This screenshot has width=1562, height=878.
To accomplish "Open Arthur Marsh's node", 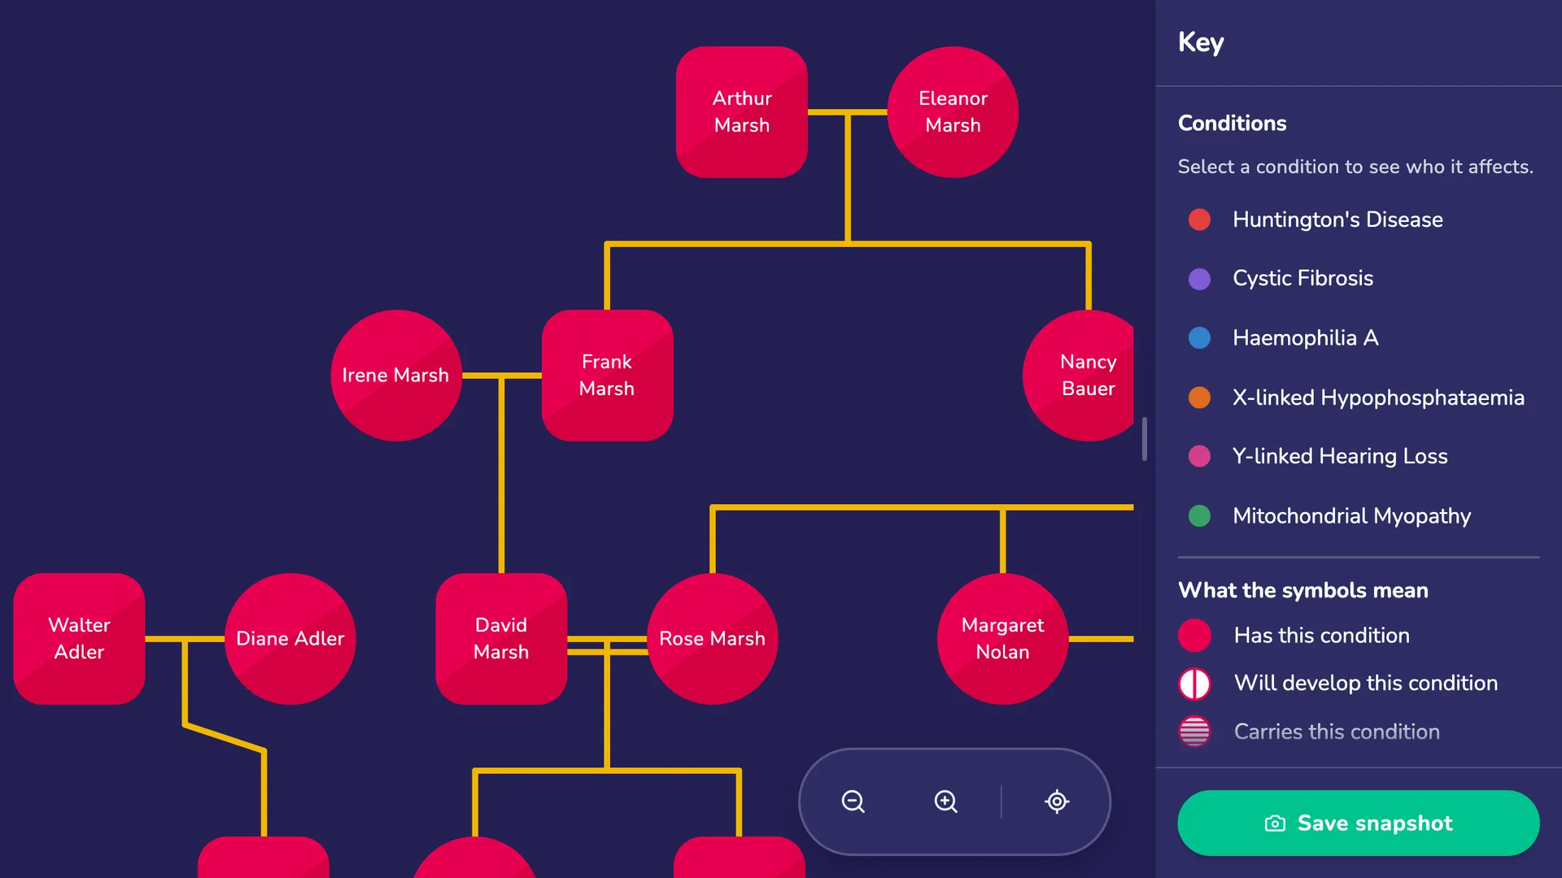I will (742, 111).
